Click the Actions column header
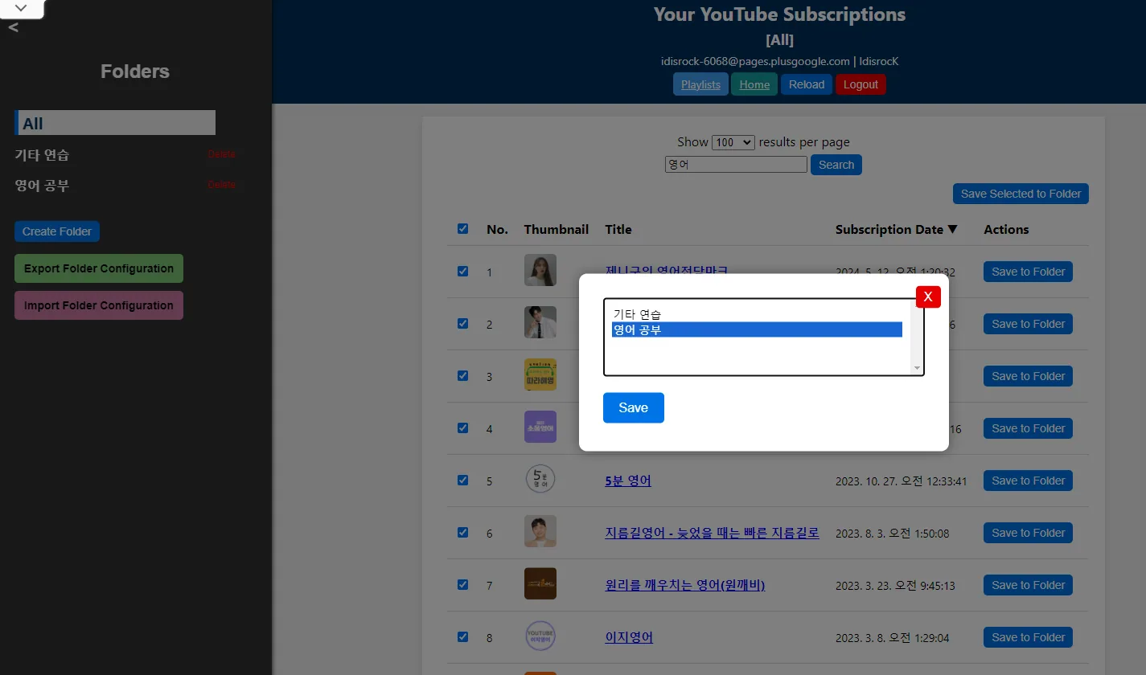Viewport: 1146px width, 675px height. click(x=1006, y=230)
